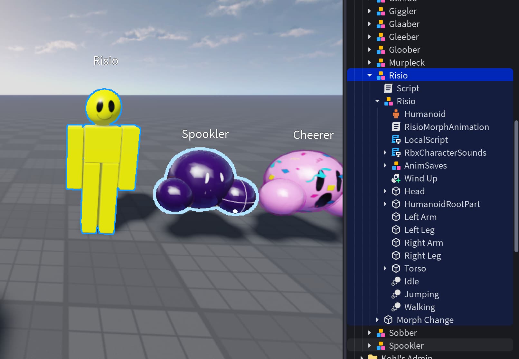Expand the Torso part

pyautogui.click(x=385, y=269)
